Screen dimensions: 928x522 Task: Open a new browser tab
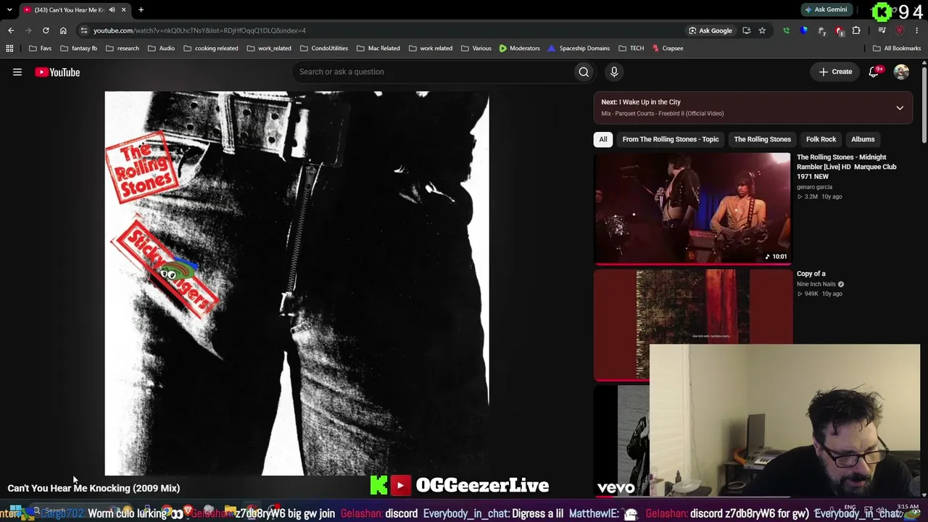[x=141, y=9]
